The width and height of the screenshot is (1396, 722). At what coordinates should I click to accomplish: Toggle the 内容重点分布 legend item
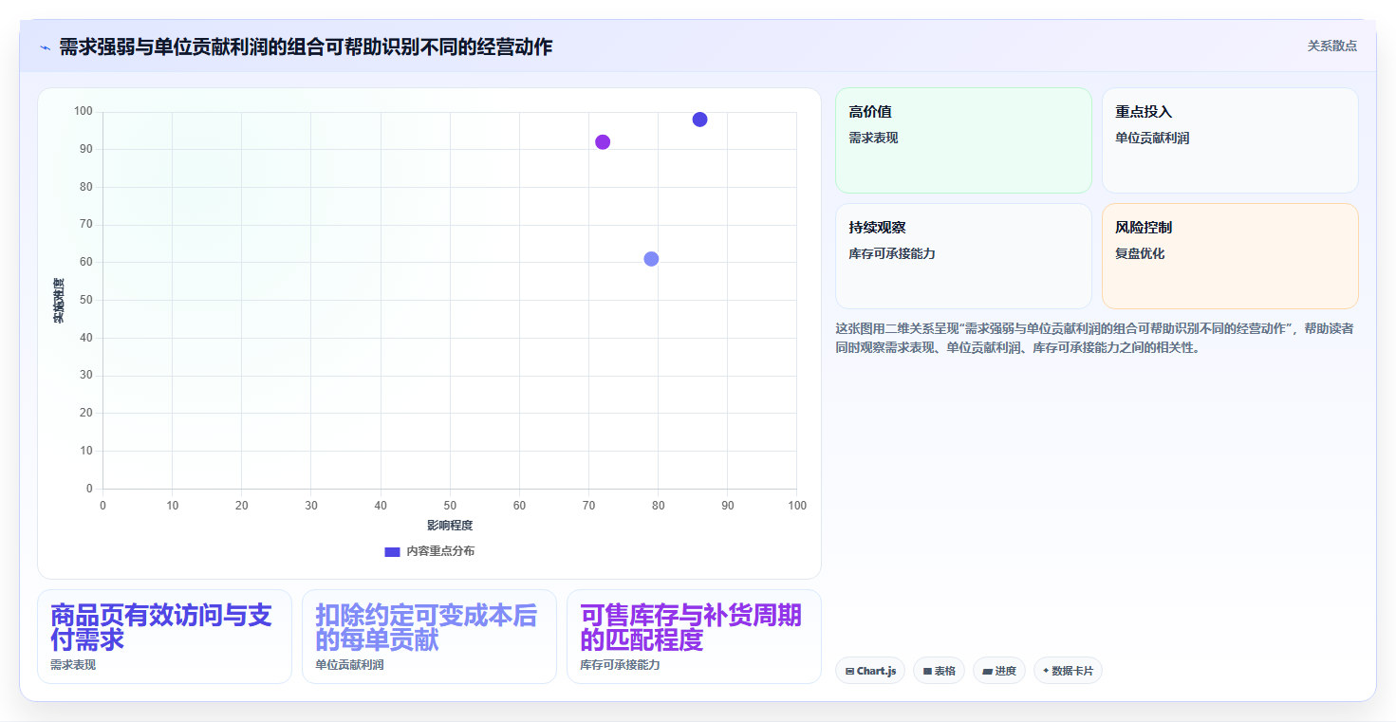pos(429,551)
